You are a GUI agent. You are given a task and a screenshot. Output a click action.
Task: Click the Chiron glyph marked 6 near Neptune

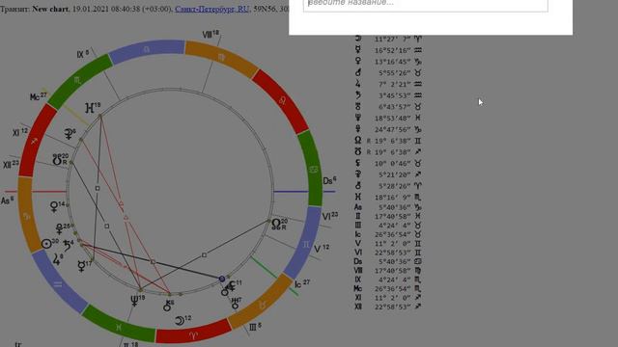[x=167, y=307]
